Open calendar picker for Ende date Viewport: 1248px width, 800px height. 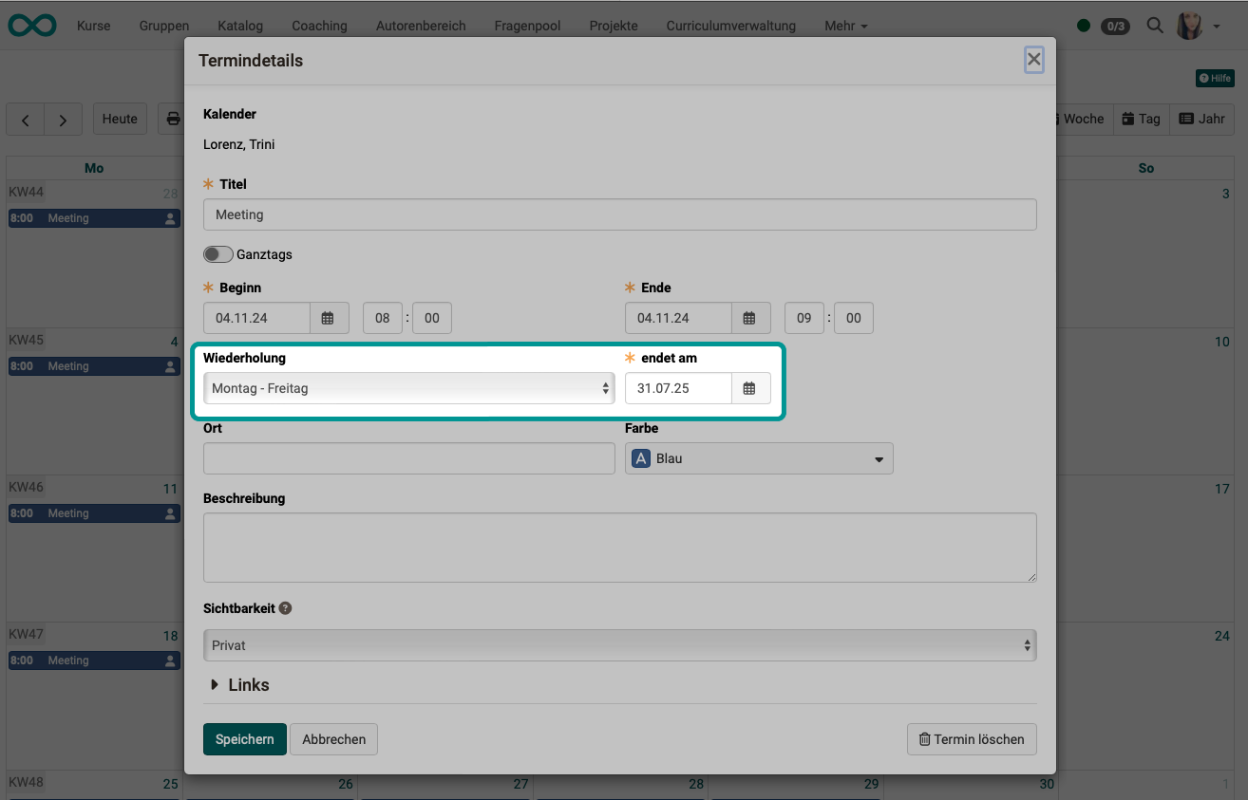pos(749,318)
